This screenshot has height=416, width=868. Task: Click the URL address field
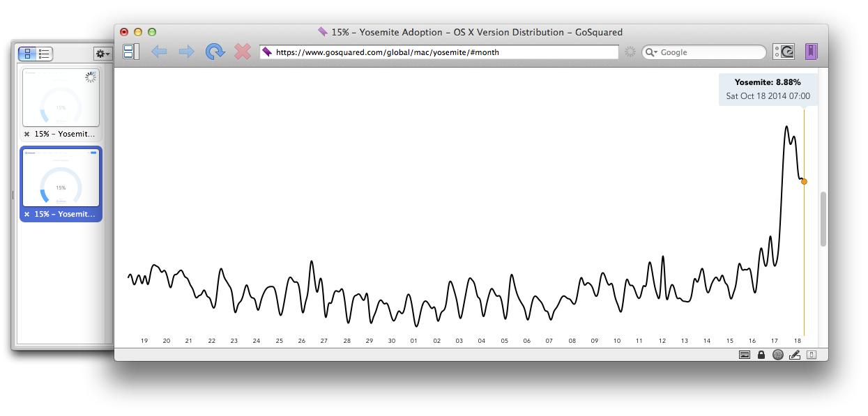click(x=439, y=52)
